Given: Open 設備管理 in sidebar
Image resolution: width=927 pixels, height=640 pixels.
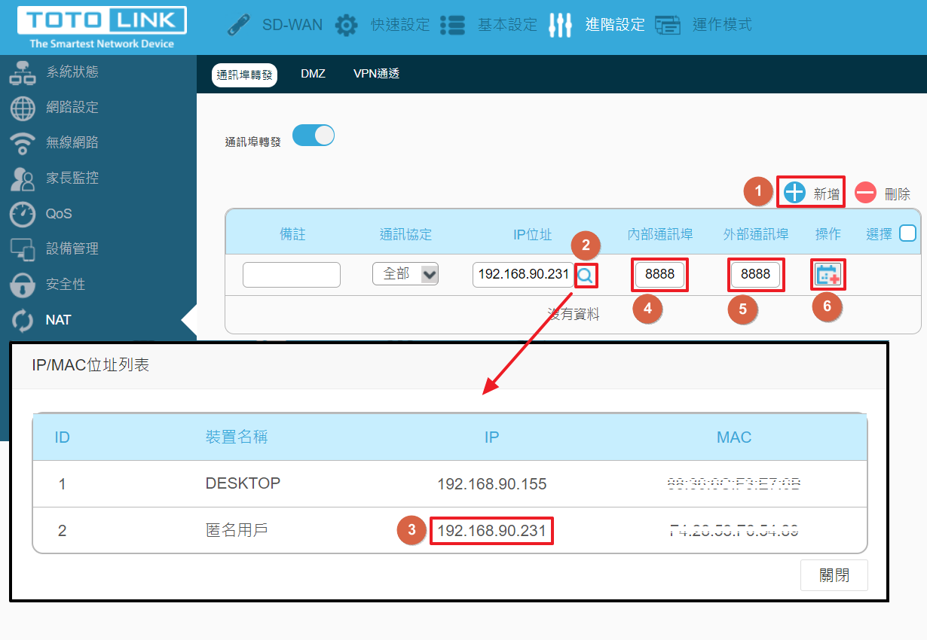Looking at the screenshot, I should point(72,248).
